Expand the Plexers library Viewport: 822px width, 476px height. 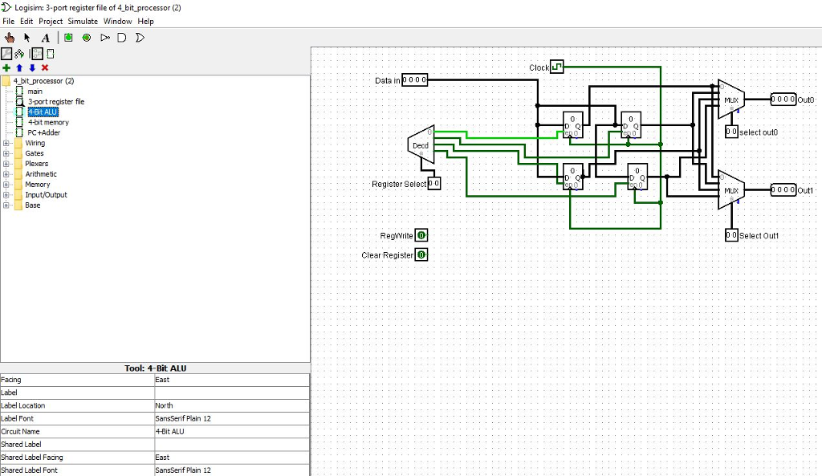coord(6,164)
